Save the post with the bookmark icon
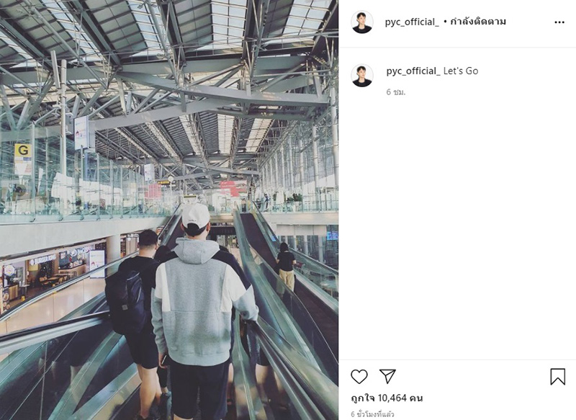 [x=557, y=377]
